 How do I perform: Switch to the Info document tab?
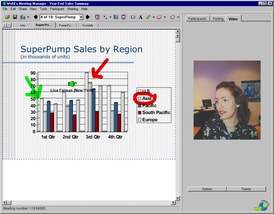pyautogui.click(x=22, y=25)
